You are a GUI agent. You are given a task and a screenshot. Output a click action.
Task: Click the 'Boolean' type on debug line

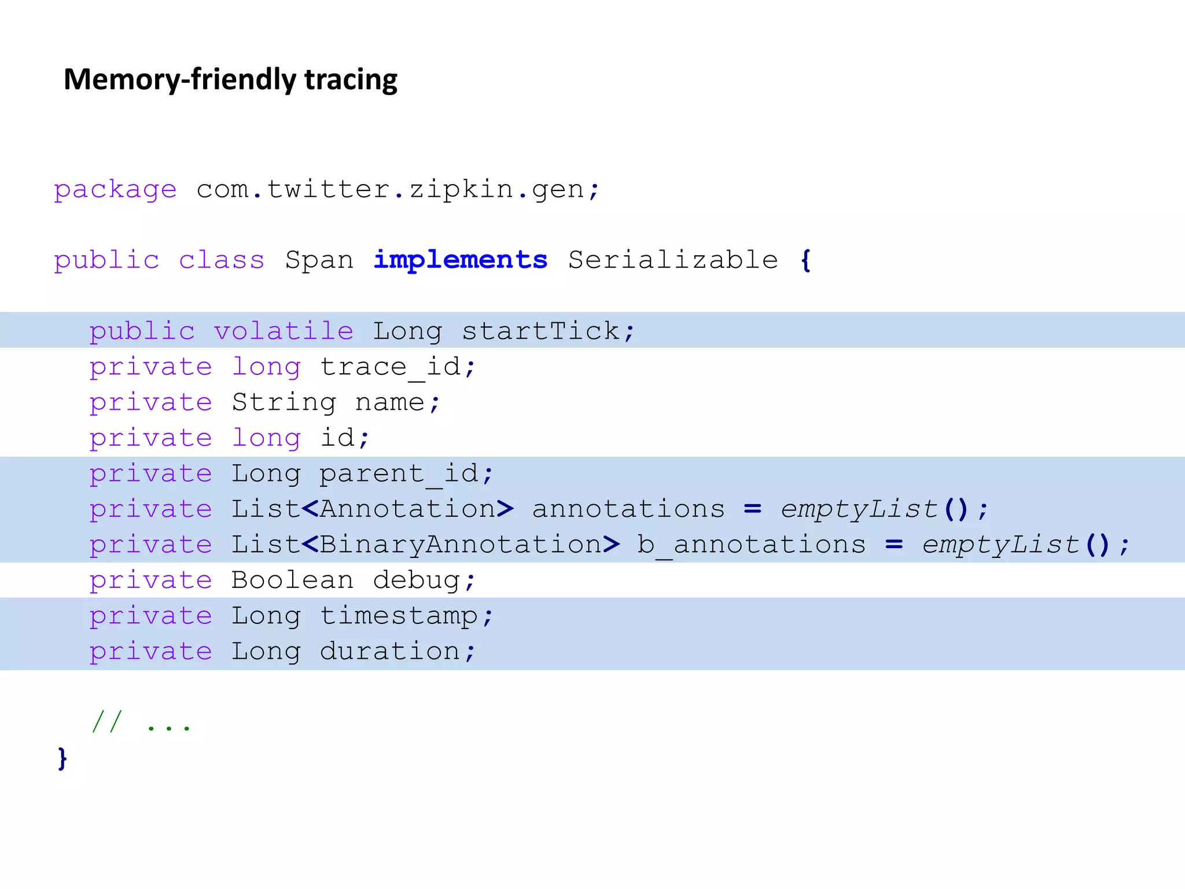(x=292, y=581)
